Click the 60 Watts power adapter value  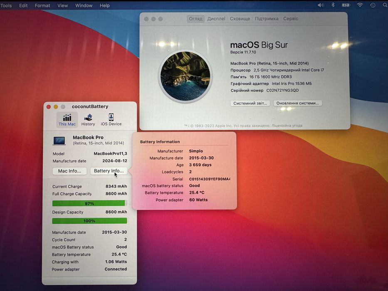(x=198, y=200)
